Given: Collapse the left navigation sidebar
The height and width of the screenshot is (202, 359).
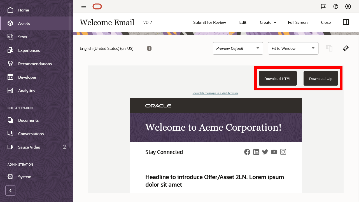Looking at the screenshot, I should 10,190.
